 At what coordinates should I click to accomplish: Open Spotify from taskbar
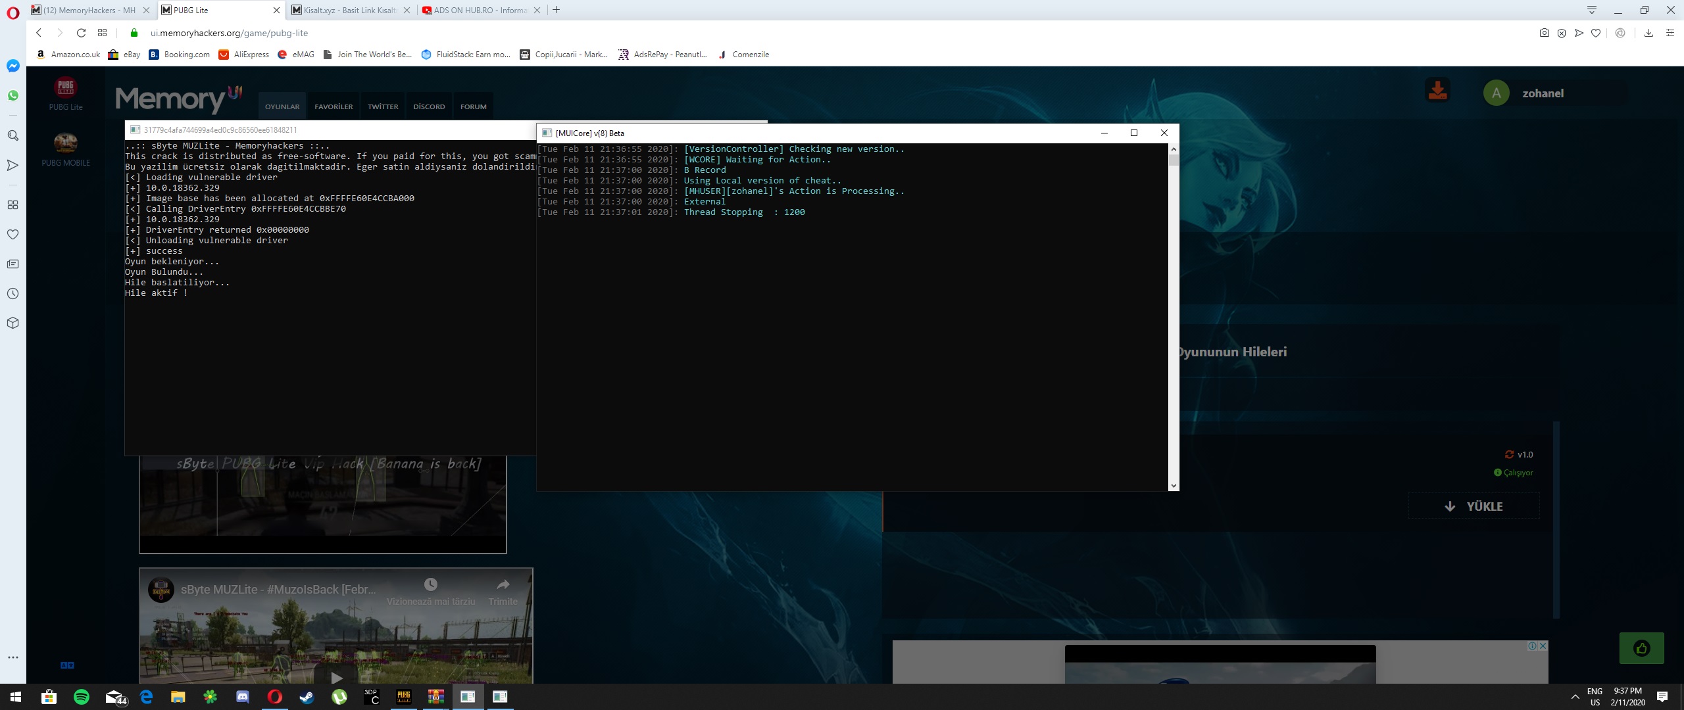(82, 697)
